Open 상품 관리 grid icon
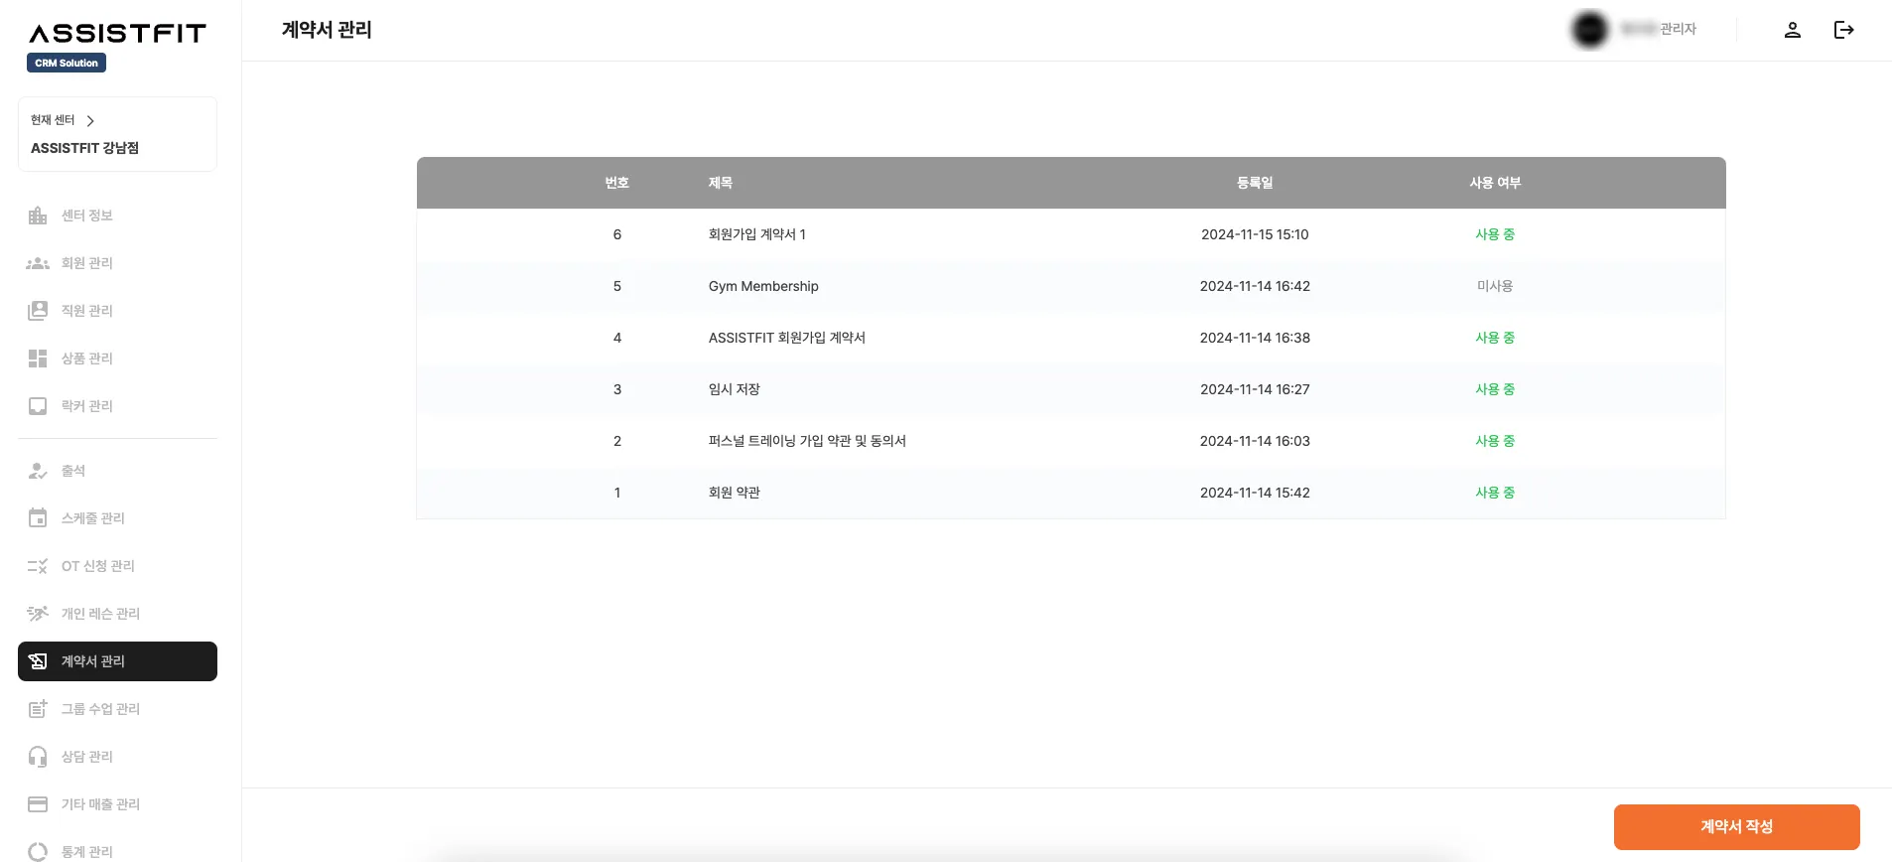1892x862 pixels. click(38, 359)
